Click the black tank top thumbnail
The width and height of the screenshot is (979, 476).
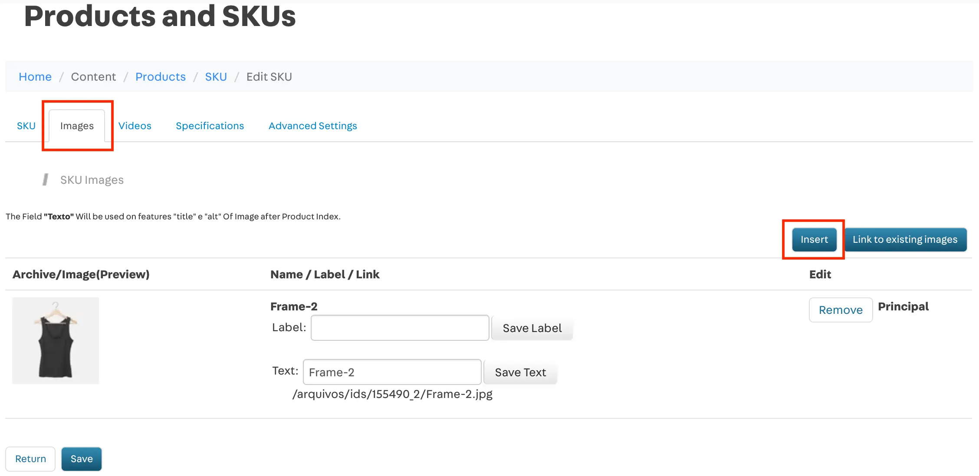point(56,341)
